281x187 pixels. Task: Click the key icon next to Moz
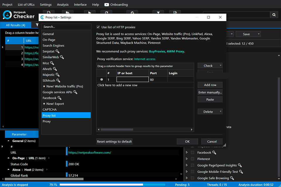click(x=52, y=63)
